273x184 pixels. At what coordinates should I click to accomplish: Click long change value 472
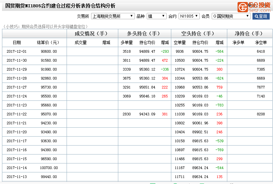tap(165, 60)
